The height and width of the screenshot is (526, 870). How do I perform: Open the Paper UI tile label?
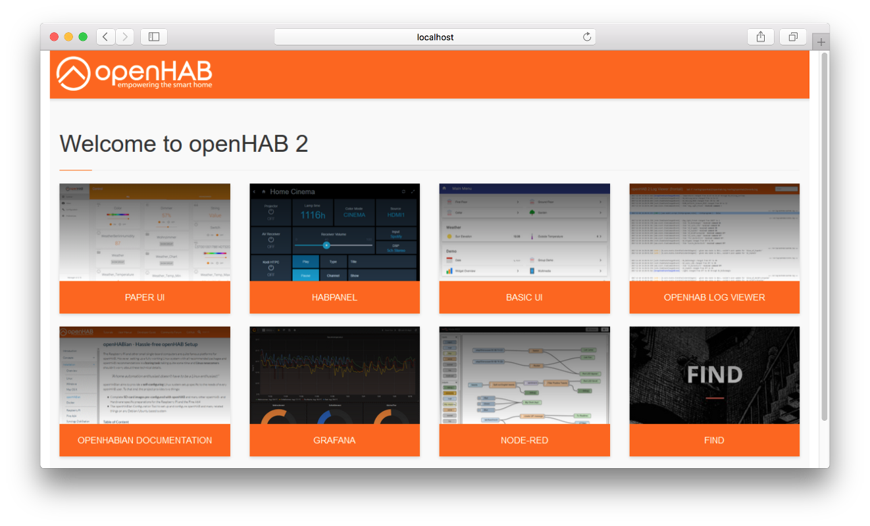(145, 297)
